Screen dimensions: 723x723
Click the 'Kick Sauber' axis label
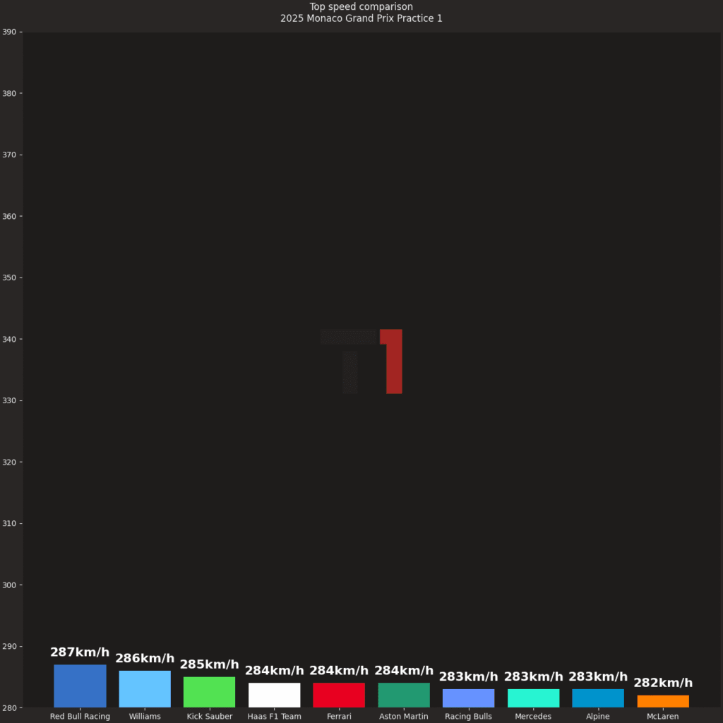pyautogui.click(x=209, y=717)
